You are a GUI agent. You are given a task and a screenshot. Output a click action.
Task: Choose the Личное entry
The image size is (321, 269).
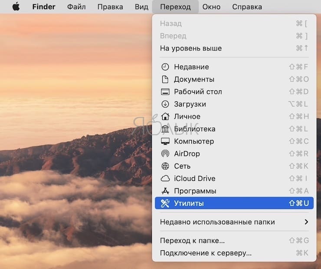tap(234, 116)
